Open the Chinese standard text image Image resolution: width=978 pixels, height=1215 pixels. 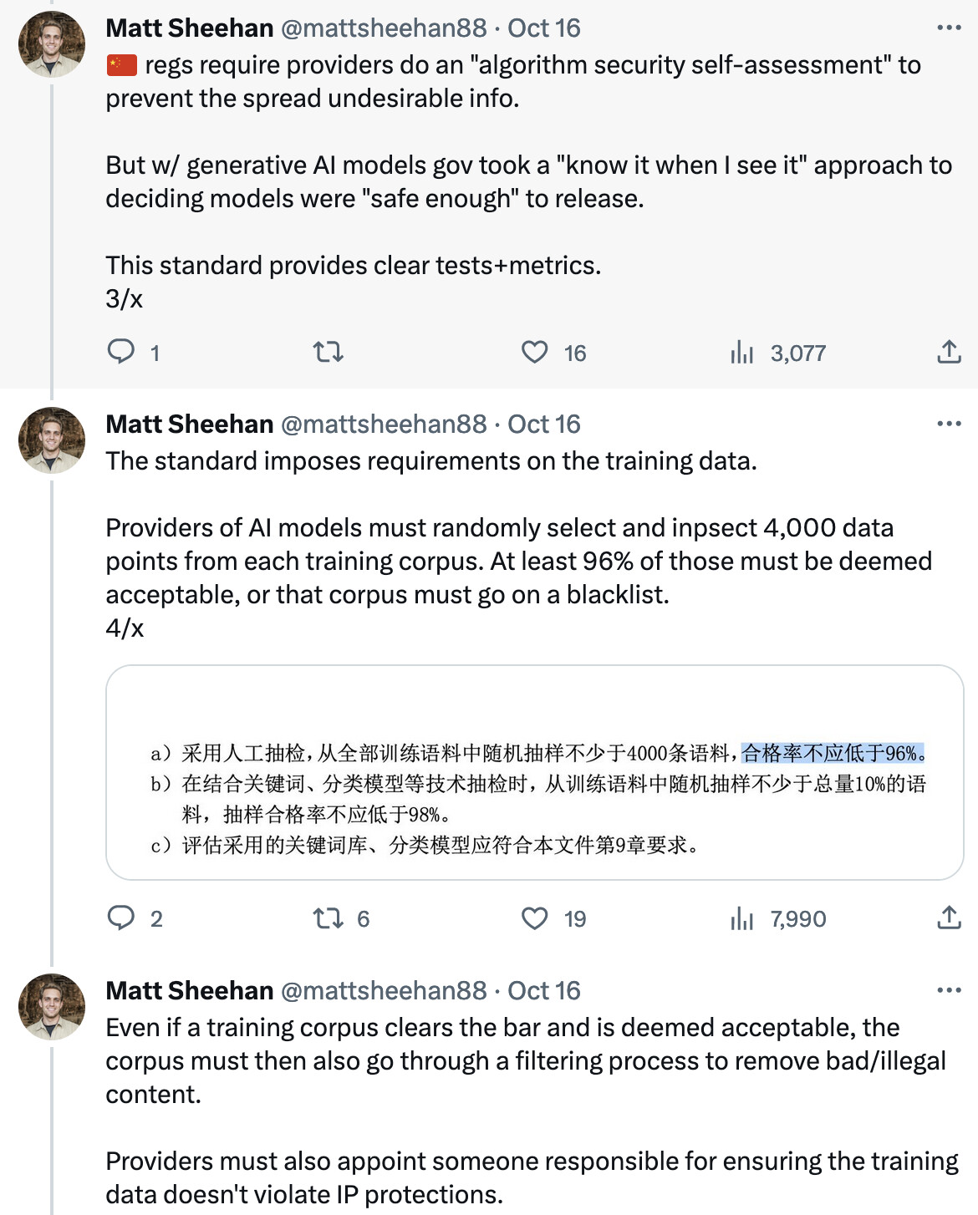click(x=535, y=772)
